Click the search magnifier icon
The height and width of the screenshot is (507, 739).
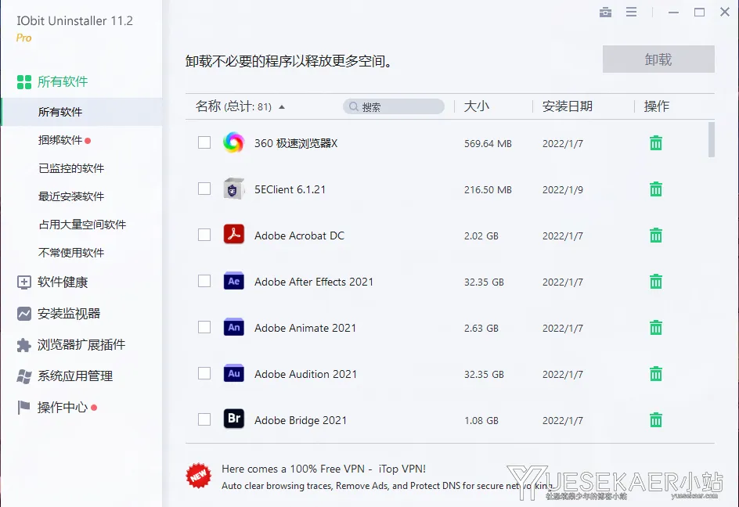(x=354, y=107)
